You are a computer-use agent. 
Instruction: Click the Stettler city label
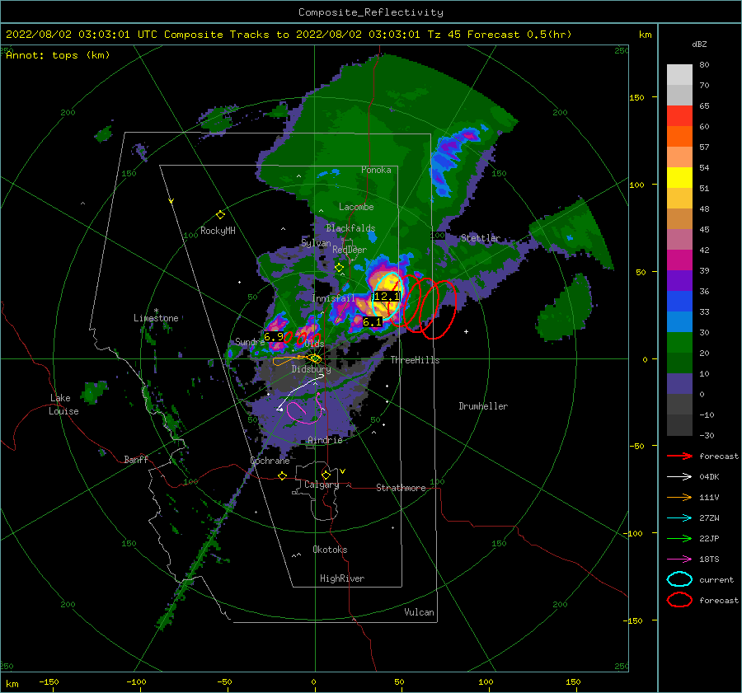click(481, 238)
